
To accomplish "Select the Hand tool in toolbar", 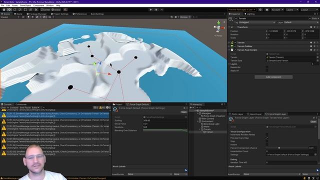I will (4, 9).
